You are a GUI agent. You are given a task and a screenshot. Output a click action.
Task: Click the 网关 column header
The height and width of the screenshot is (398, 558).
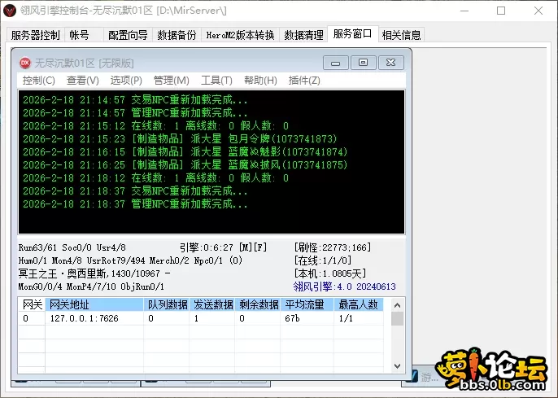tap(32, 304)
